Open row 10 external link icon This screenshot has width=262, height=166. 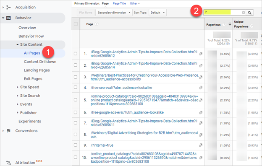click(x=201, y=158)
